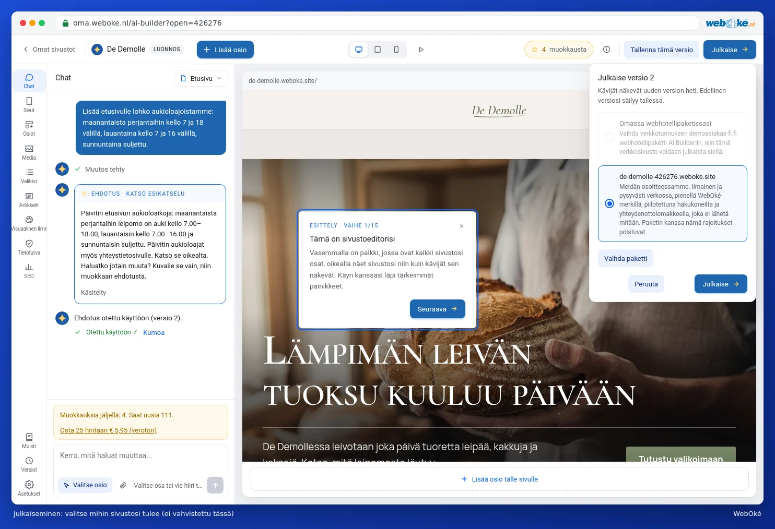Close the Esittely tour popup
775x529 pixels.
point(462,226)
